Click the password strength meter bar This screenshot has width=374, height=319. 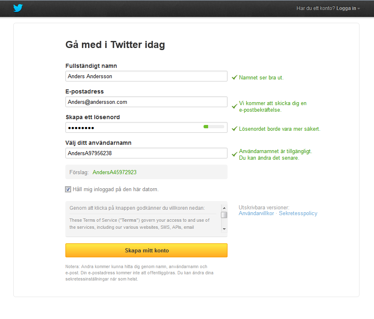coord(214,127)
